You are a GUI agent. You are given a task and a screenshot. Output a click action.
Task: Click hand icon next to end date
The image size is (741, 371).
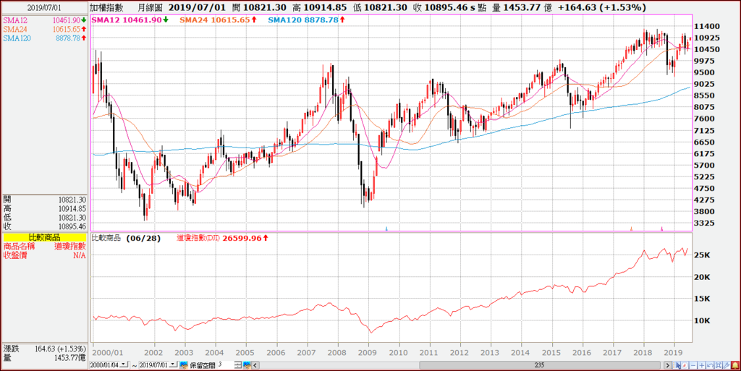coord(183,365)
